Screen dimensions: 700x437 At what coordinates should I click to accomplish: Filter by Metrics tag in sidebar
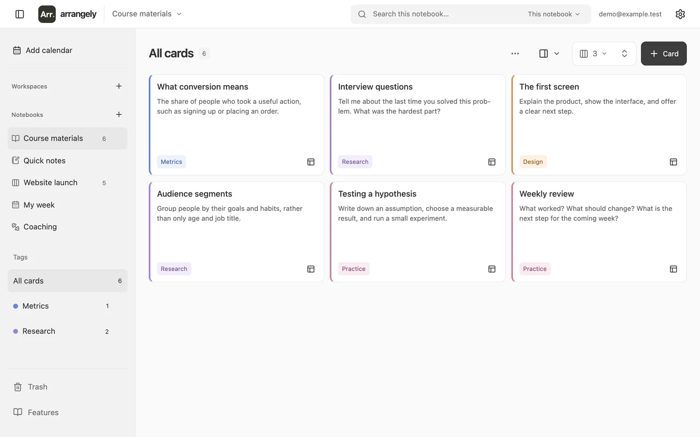coord(67,306)
